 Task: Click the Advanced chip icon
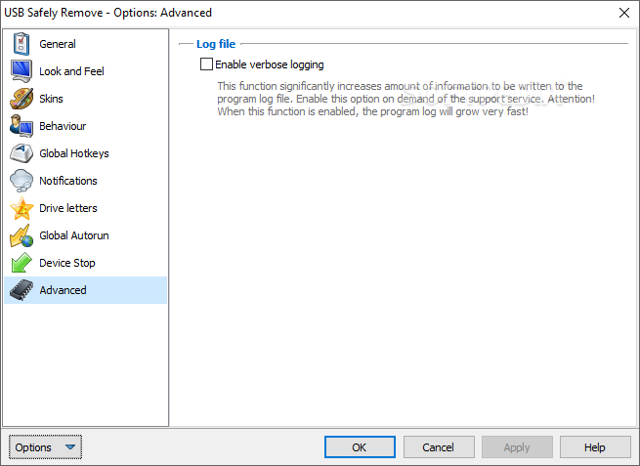(x=21, y=290)
